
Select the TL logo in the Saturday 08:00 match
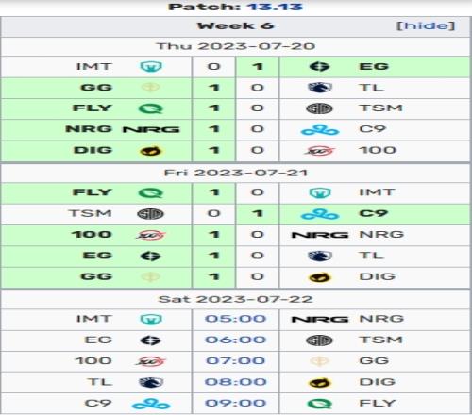(x=151, y=382)
